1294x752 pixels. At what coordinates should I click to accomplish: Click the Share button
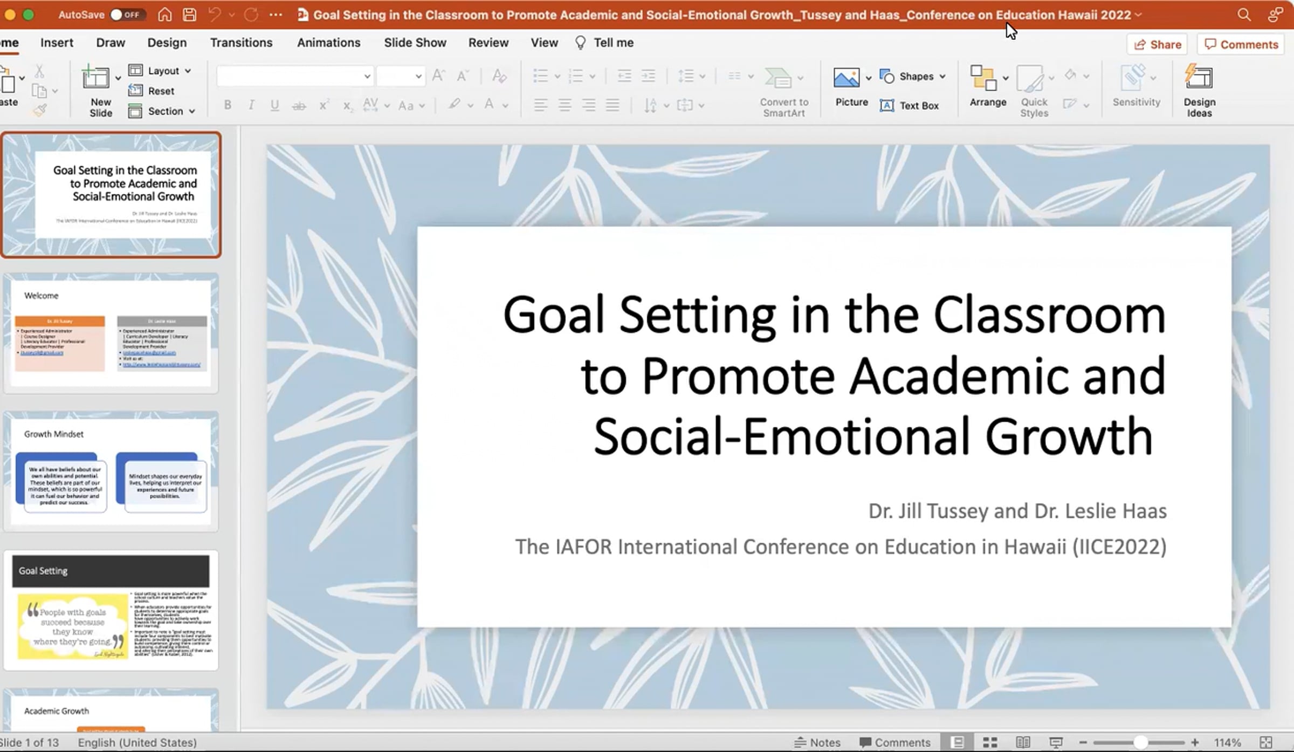[x=1157, y=45]
